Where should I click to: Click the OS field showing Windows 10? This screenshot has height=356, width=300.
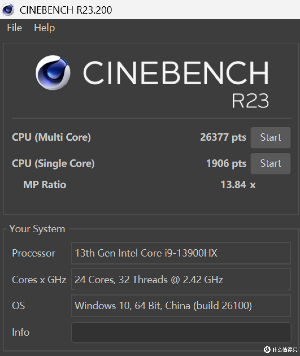point(181,306)
